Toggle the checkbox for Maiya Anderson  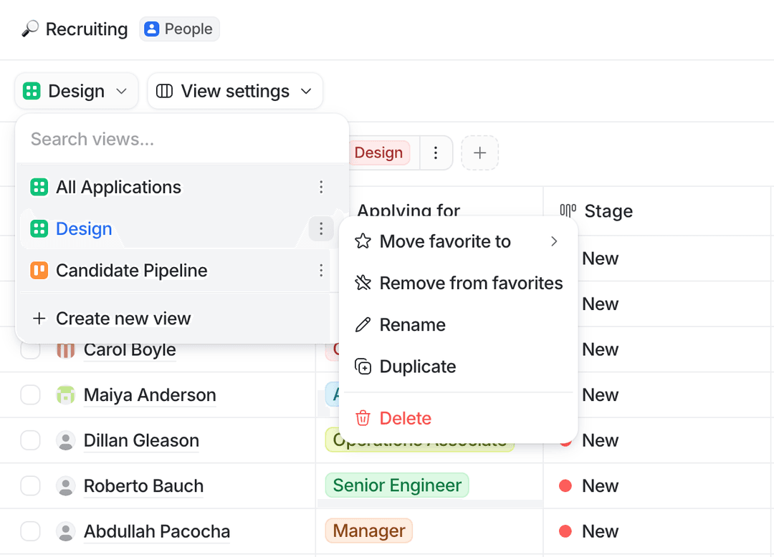tap(30, 394)
